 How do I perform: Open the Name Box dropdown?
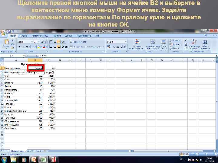(24, 56)
